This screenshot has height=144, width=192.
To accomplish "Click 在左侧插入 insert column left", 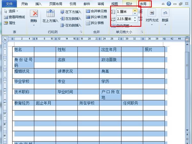I will (71, 19).
